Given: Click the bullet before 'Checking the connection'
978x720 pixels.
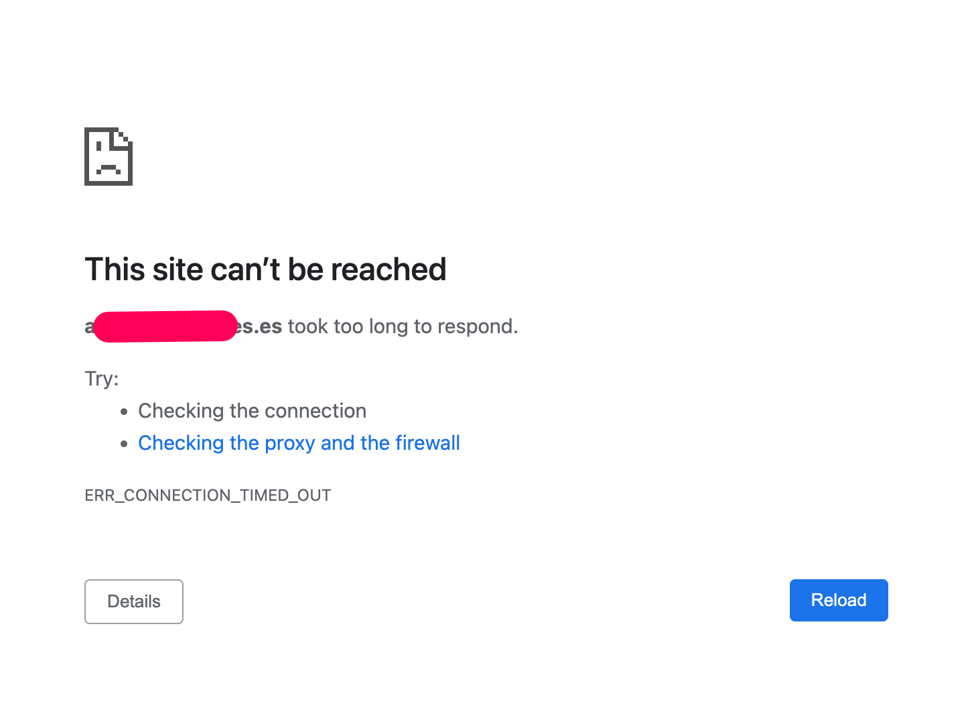Looking at the screenshot, I should pyautogui.click(x=124, y=412).
